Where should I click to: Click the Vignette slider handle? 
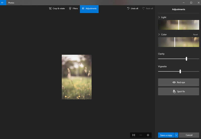(x=180, y=71)
